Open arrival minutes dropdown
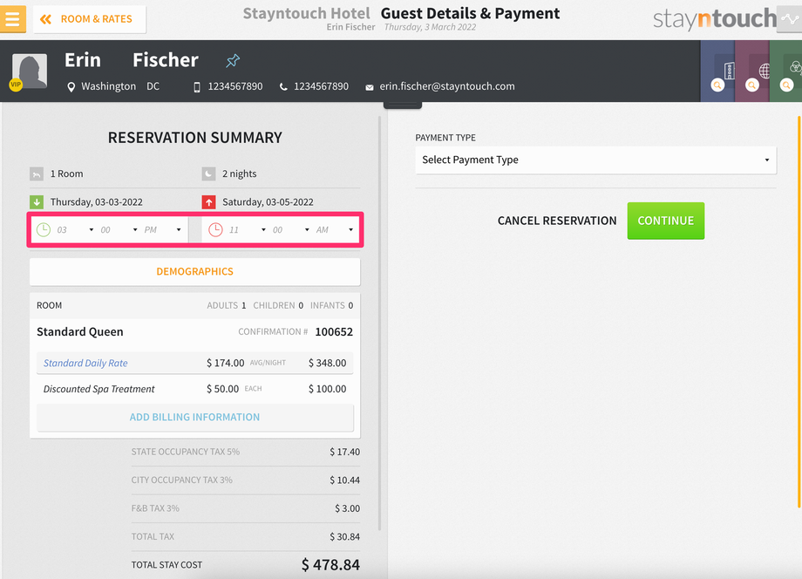The height and width of the screenshot is (579, 802). point(119,230)
